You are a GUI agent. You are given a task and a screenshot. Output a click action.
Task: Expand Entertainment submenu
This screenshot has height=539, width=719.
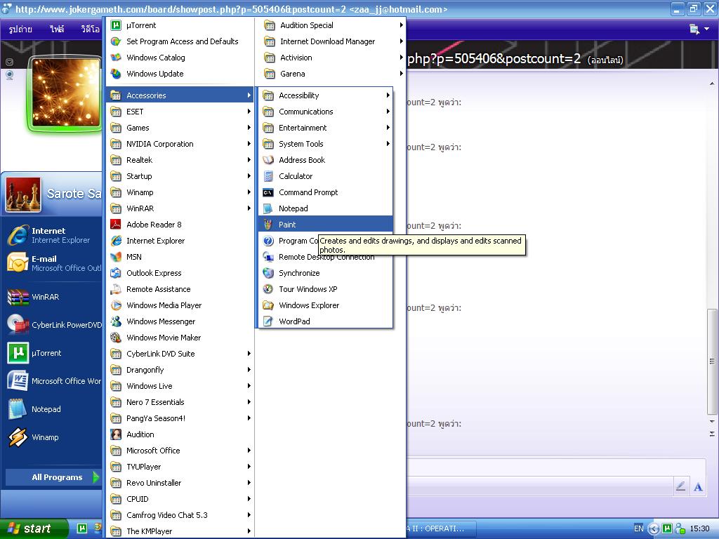[324, 128]
